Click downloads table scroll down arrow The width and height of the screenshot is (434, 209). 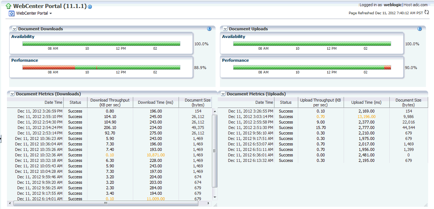tap(215, 197)
